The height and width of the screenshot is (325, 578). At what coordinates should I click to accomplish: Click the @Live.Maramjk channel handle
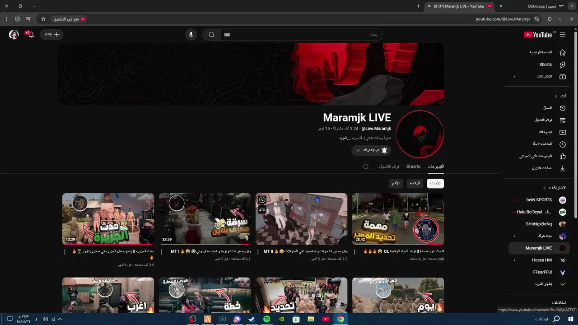[x=376, y=129]
